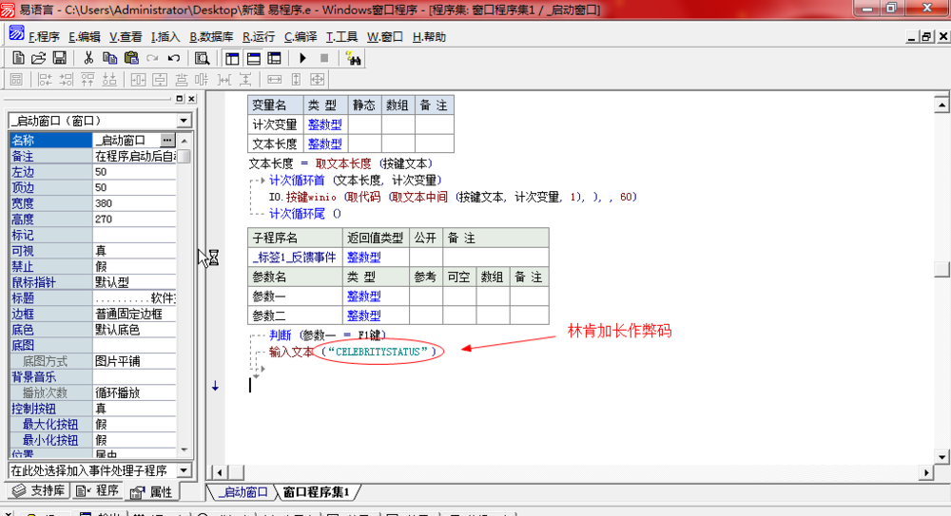Click the 宽度 value field 380
The height and width of the screenshot is (516, 951).
click(134, 203)
